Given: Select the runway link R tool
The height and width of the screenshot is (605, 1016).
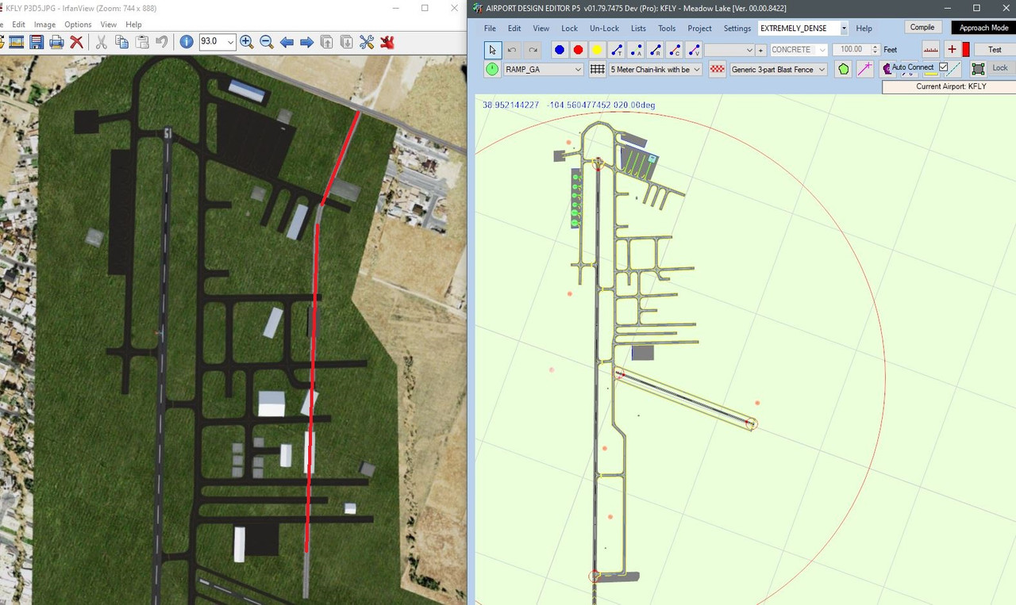Looking at the screenshot, I should (655, 50).
